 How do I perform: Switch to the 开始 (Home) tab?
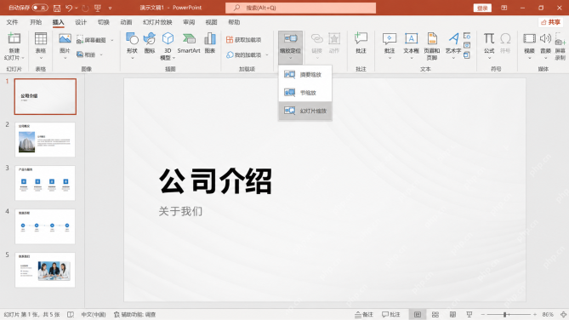(x=36, y=22)
